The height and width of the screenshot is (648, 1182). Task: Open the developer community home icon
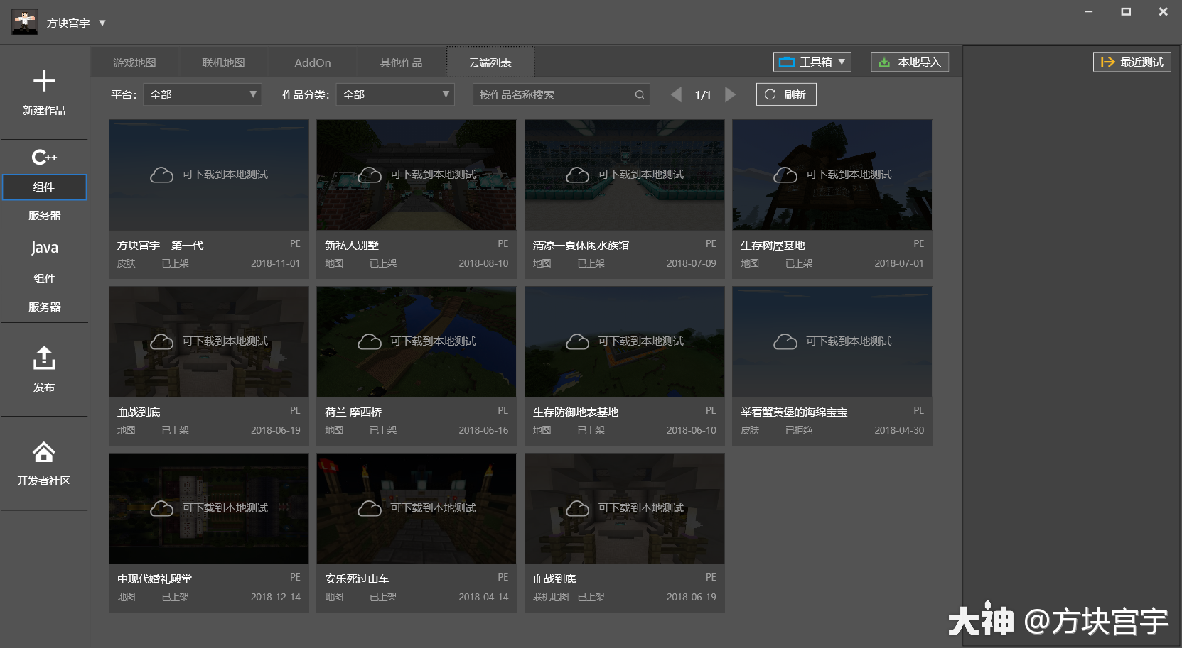click(x=44, y=452)
